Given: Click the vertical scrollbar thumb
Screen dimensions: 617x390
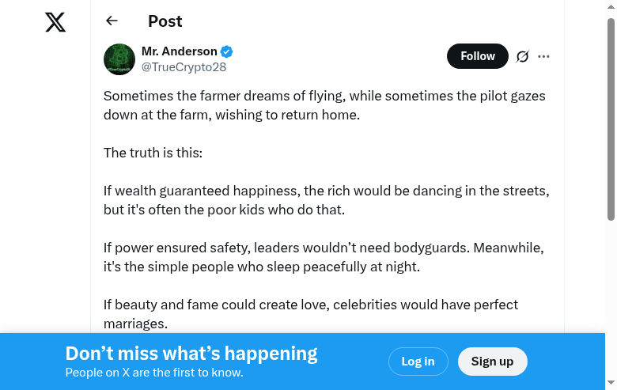Looking at the screenshot, I should pyautogui.click(x=611, y=119).
